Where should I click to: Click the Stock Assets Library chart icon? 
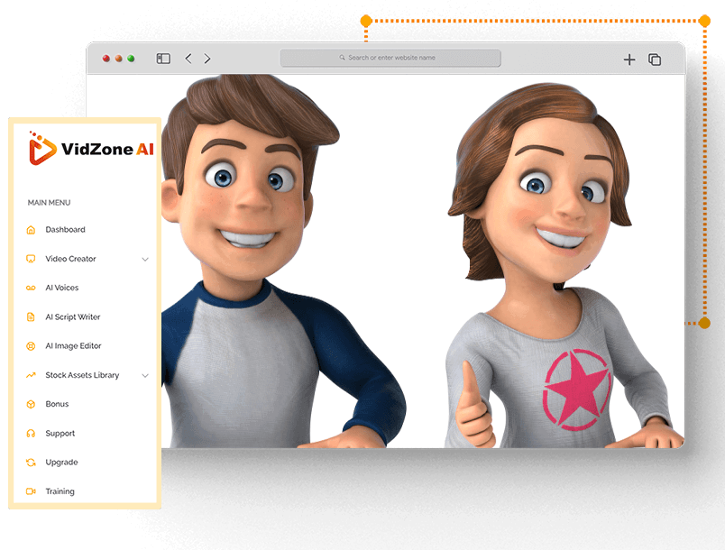[31, 375]
